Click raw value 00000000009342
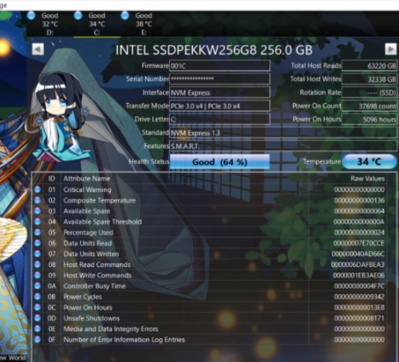 pos(359,297)
